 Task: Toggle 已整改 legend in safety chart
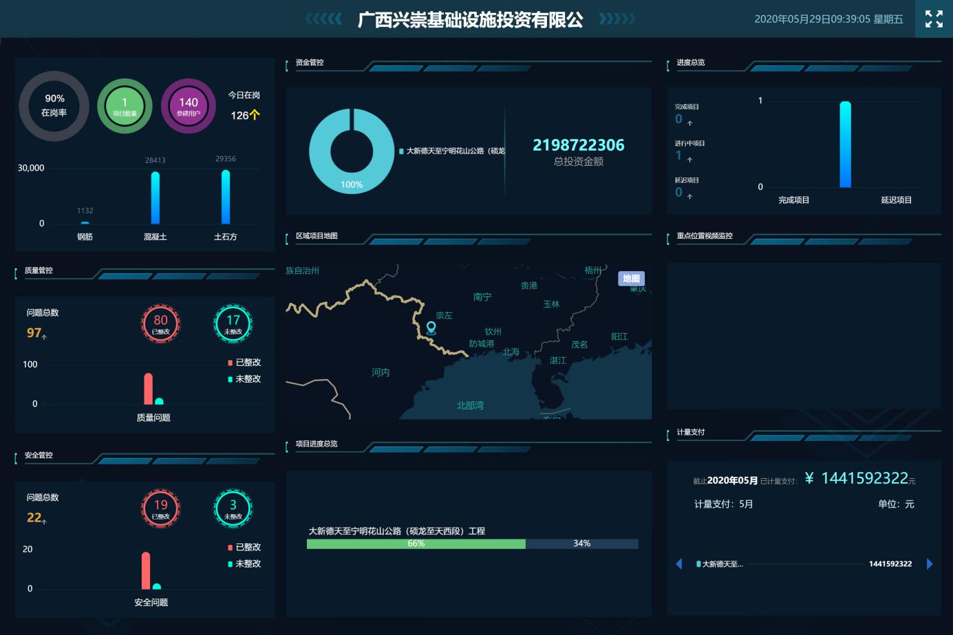coord(244,548)
